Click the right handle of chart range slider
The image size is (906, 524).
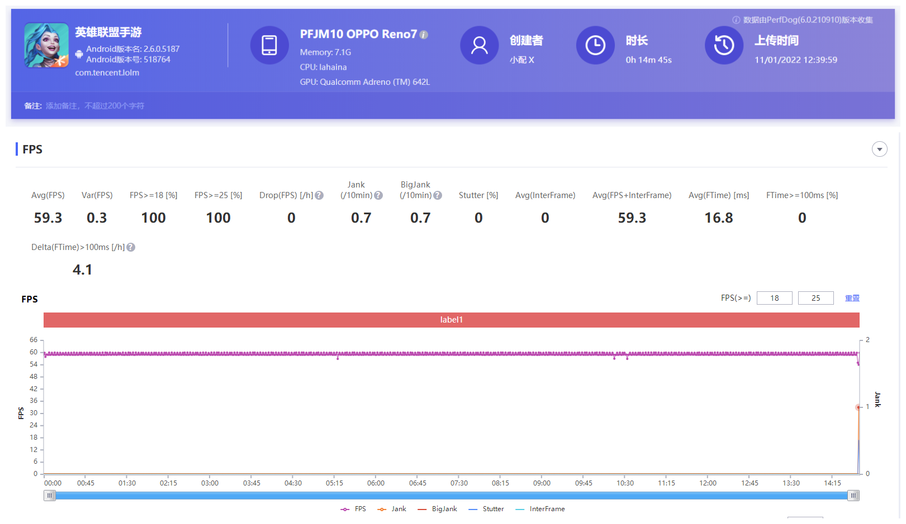[853, 496]
